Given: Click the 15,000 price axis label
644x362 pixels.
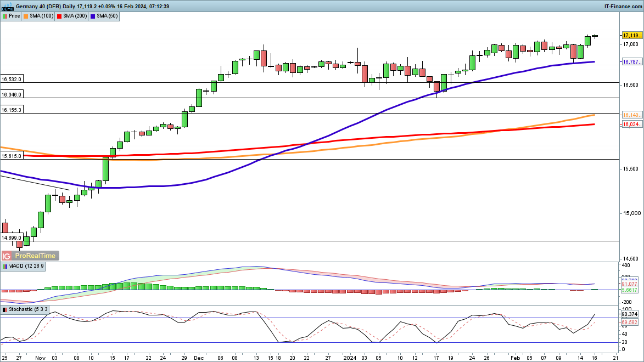Looking at the screenshot, I should coord(632,213).
